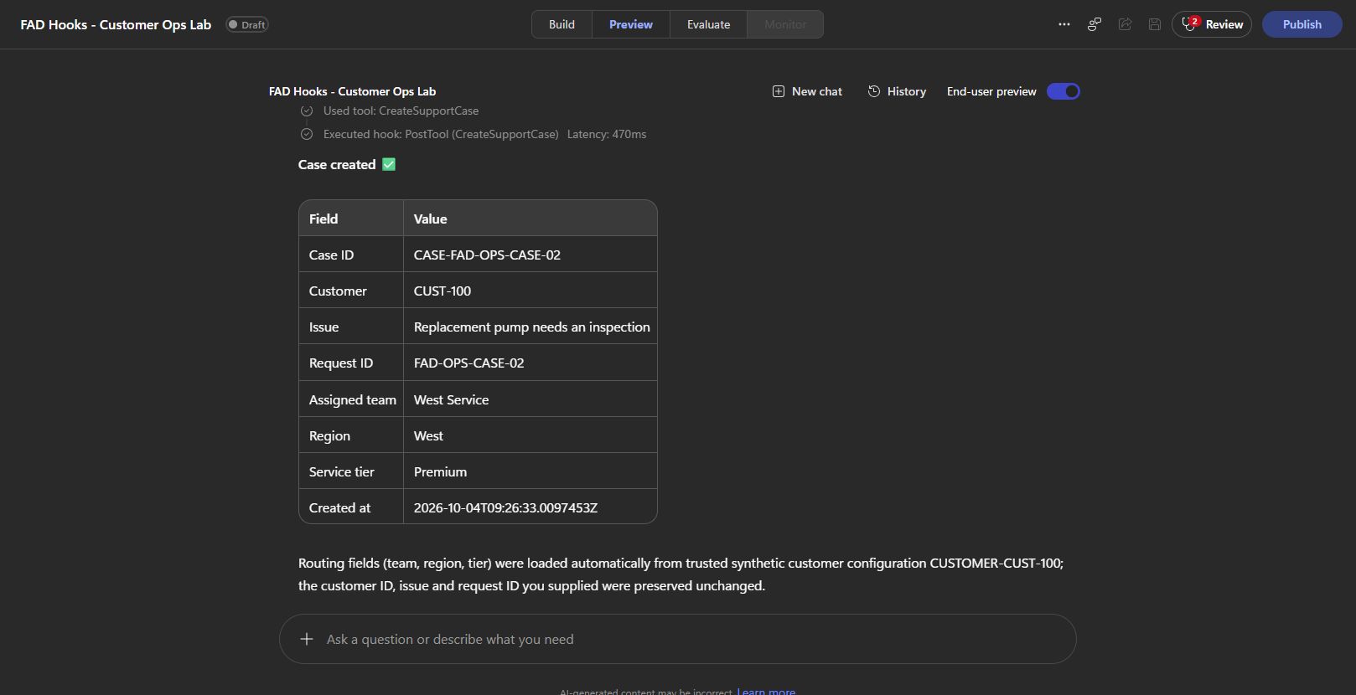This screenshot has height=695, width=1356.
Task: Select the Preview tab
Action: (x=630, y=24)
